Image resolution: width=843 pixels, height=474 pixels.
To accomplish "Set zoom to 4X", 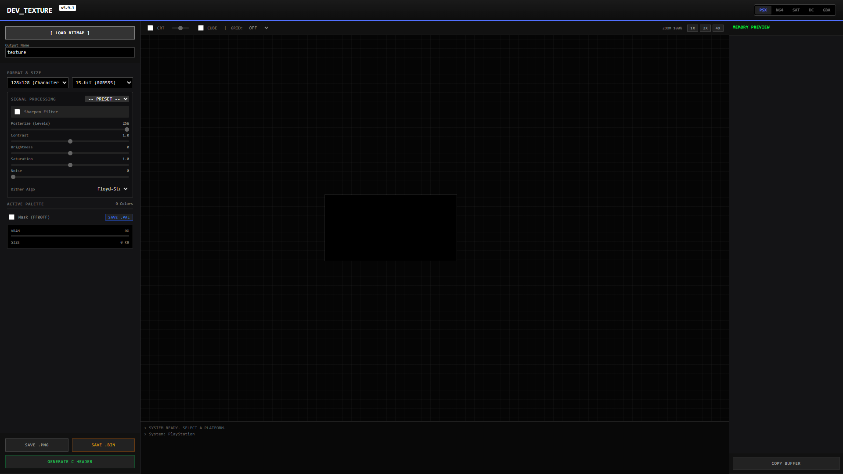I will click(718, 28).
